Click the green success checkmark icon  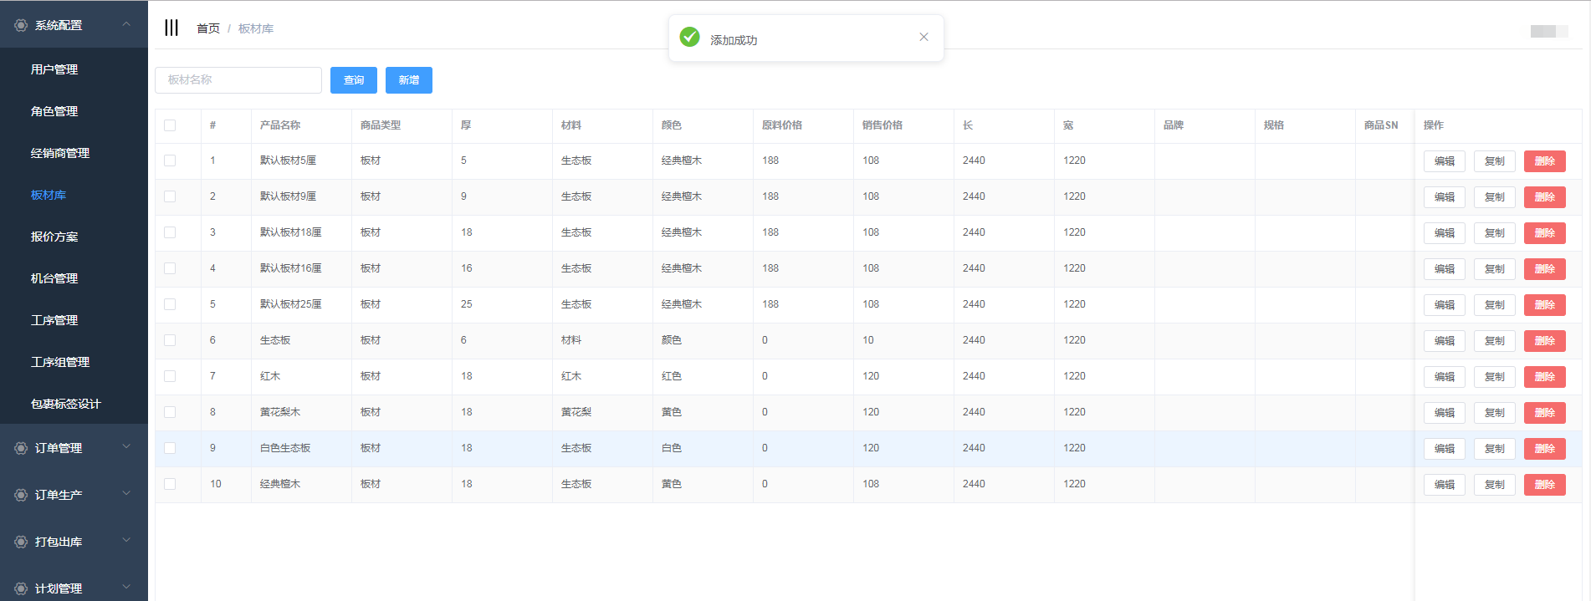click(x=689, y=37)
